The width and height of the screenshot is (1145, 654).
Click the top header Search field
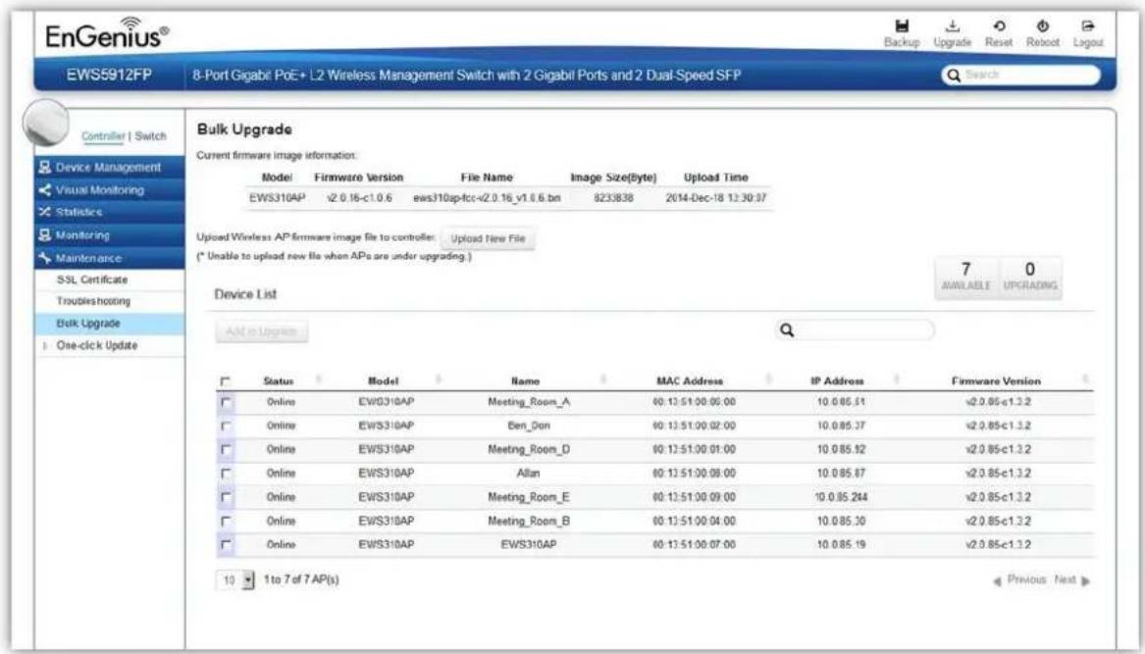click(x=1020, y=75)
